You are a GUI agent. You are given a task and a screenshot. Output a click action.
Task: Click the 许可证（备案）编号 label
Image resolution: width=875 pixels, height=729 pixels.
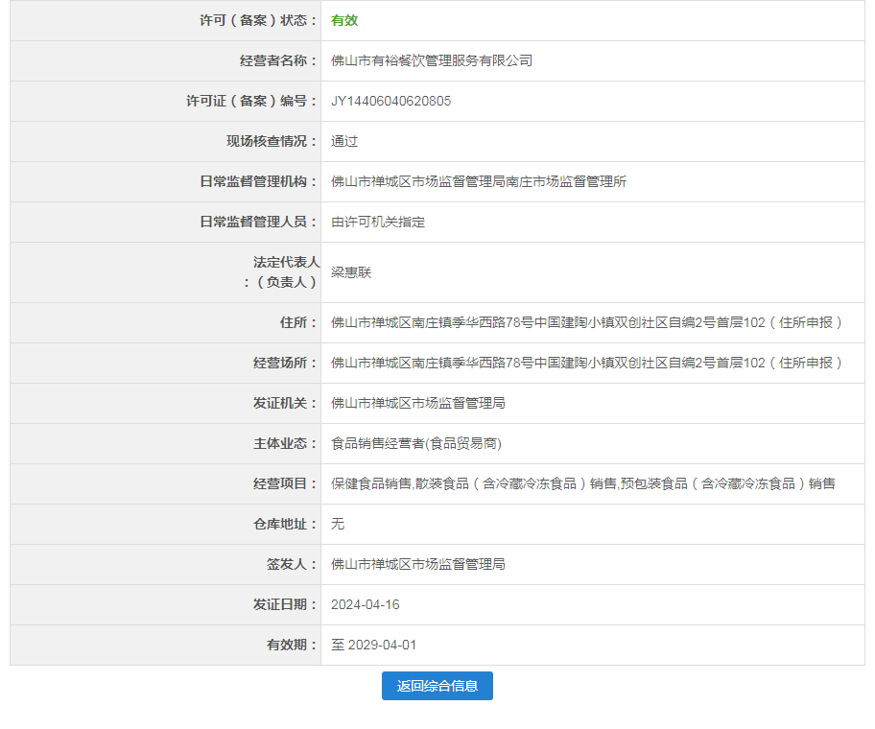[x=251, y=101]
